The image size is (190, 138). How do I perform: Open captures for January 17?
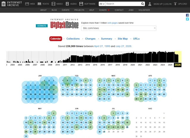[54, 90]
